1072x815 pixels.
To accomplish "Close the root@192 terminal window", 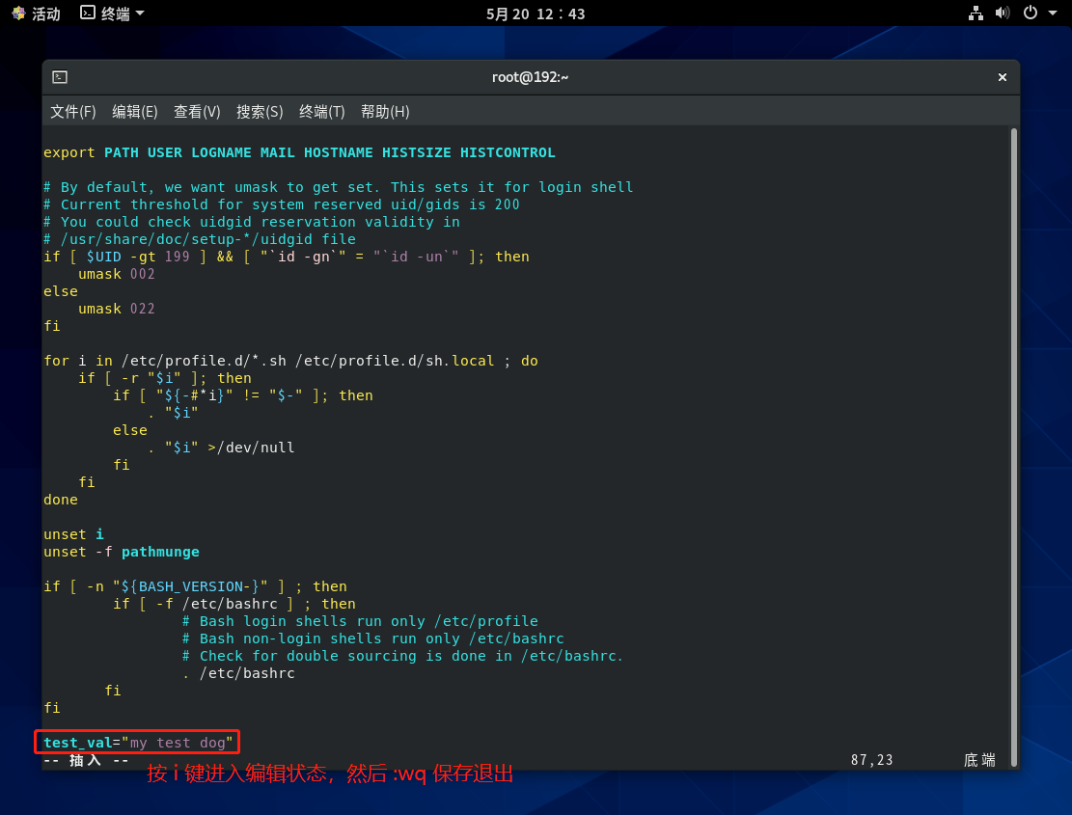I will point(1002,77).
